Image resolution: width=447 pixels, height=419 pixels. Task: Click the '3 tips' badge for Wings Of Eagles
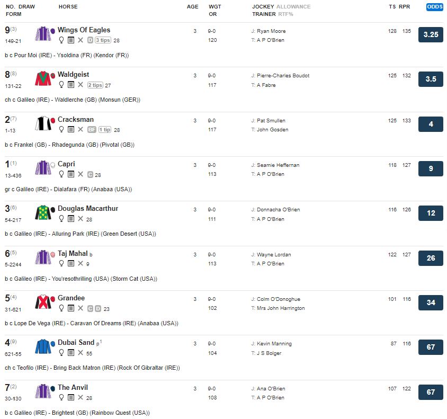[103, 40]
